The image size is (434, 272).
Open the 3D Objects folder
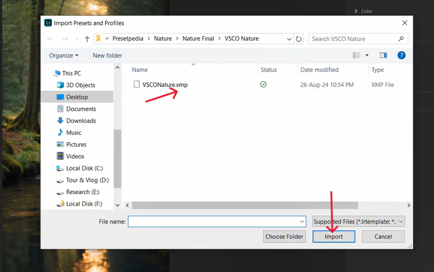pyautogui.click(x=81, y=85)
